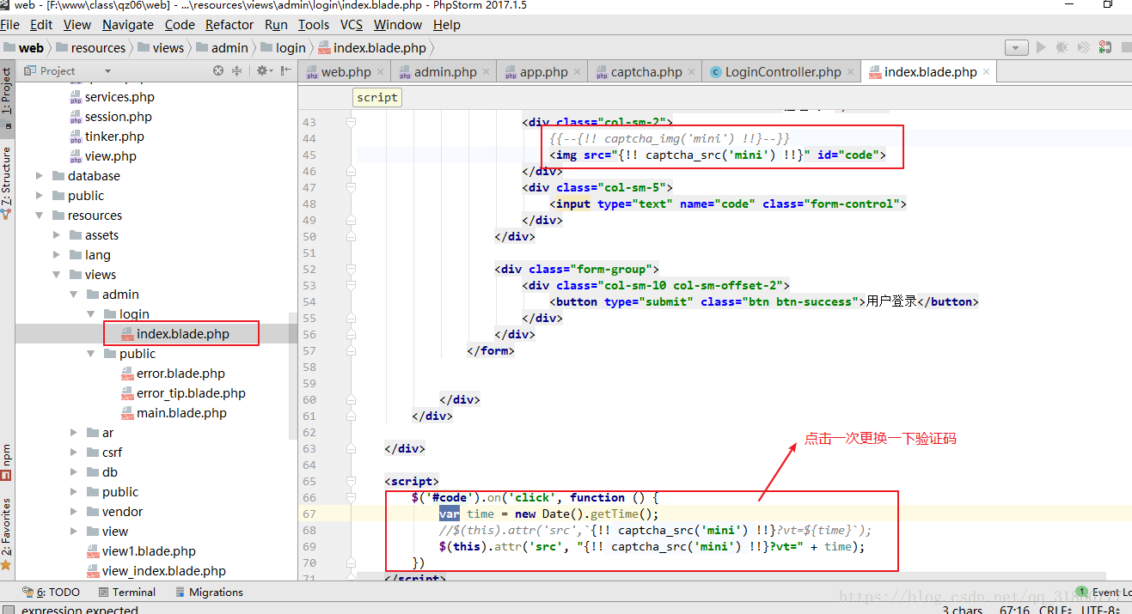Click the tool window quick-access icon in status bar
The height and width of the screenshot is (614, 1132).
8,609
